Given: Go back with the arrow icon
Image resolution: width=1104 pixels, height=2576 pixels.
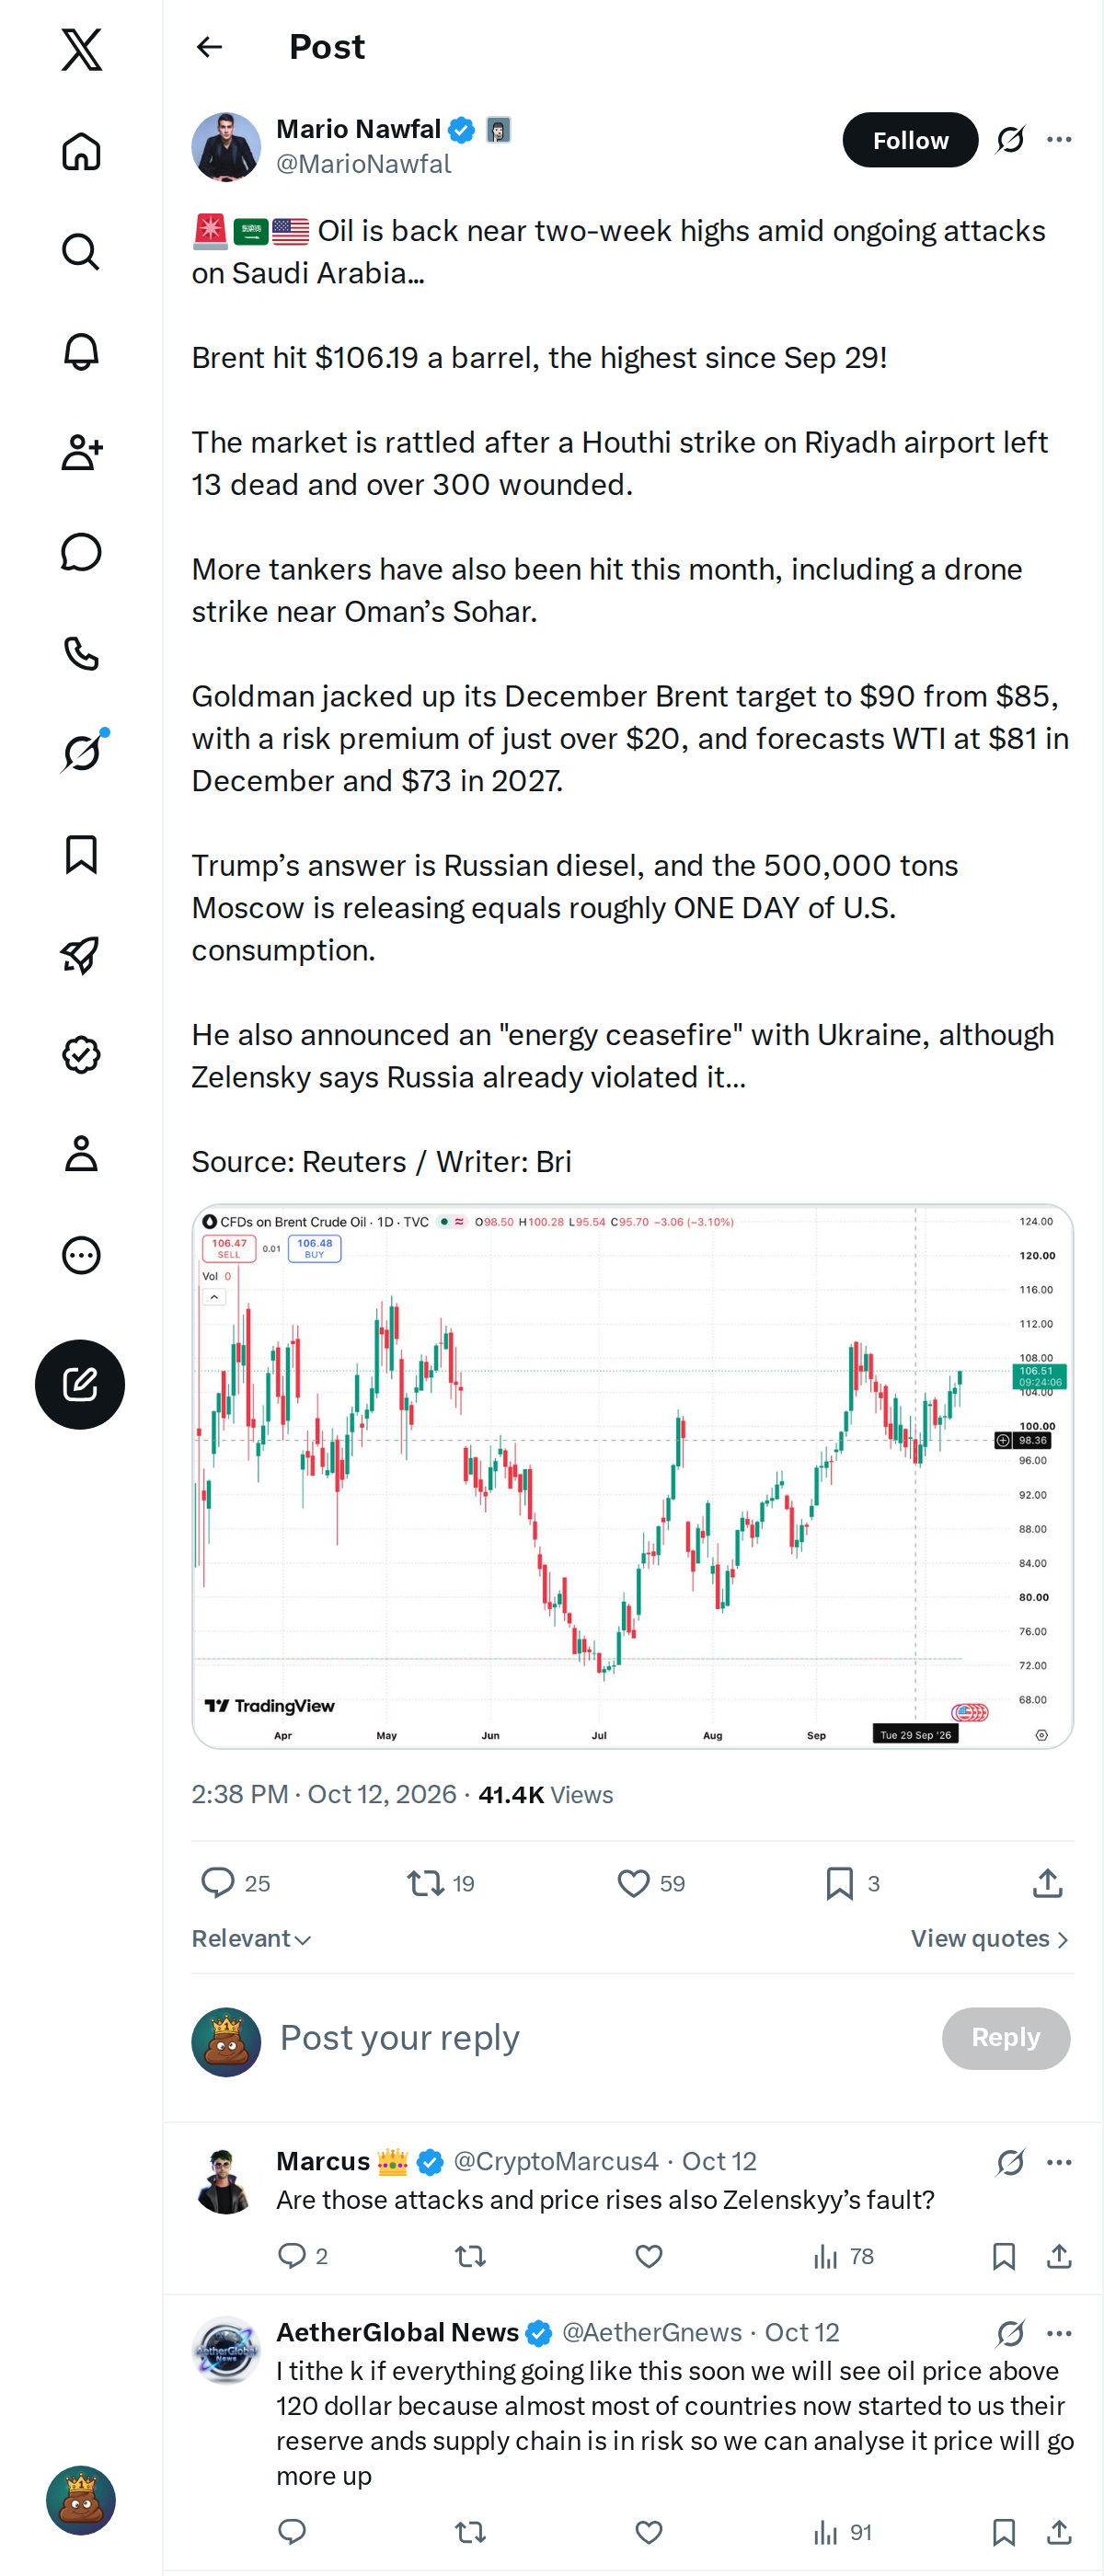Looking at the screenshot, I should coord(209,47).
